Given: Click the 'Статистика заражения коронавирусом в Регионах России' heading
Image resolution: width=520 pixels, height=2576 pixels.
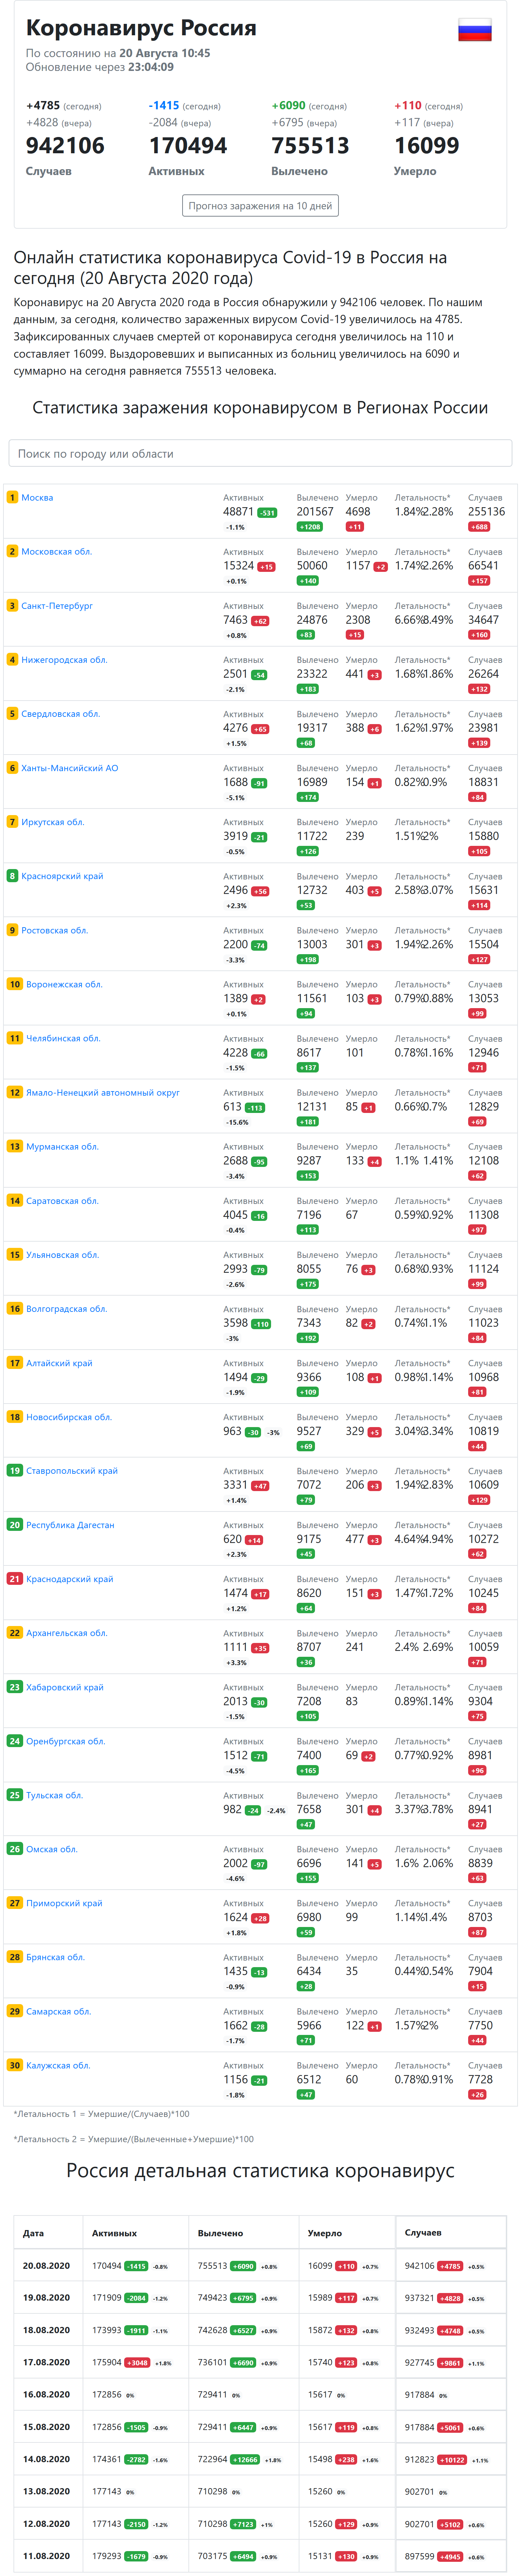Looking at the screenshot, I should tap(260, 408).
